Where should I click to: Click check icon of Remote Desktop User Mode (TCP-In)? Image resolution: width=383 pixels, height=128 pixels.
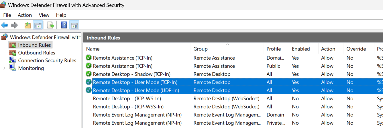89,82
